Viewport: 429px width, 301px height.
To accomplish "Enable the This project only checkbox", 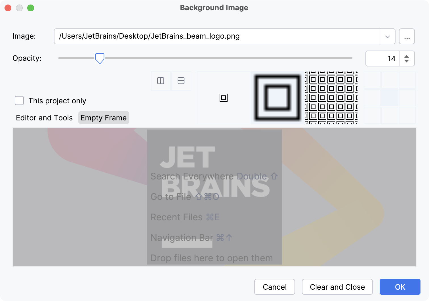I will tap(19, 101).
